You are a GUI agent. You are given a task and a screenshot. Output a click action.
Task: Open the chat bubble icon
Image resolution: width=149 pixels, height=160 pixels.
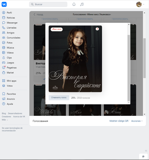pos(143,156)
